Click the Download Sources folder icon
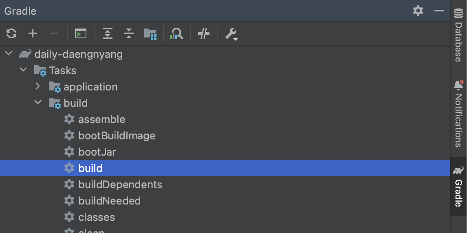467x233 pixels. tap(150, 33)
